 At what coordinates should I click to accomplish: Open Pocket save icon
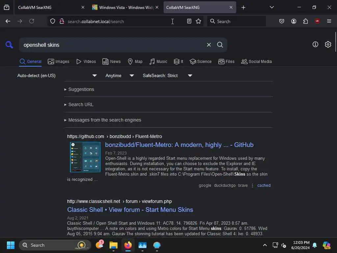tap(282, 21)
